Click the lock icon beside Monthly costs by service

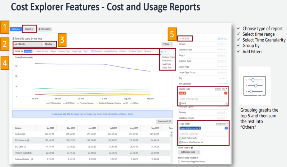click(x=14, y=39)
